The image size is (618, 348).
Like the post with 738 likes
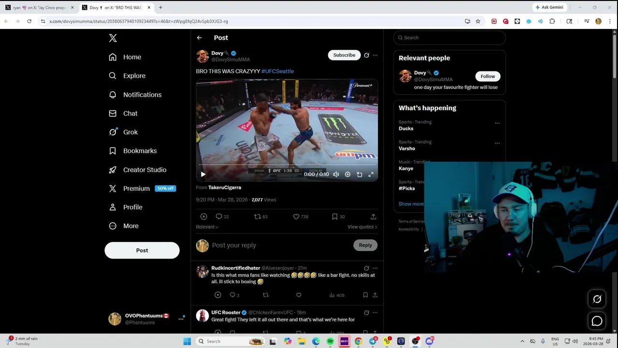[300, 217]
